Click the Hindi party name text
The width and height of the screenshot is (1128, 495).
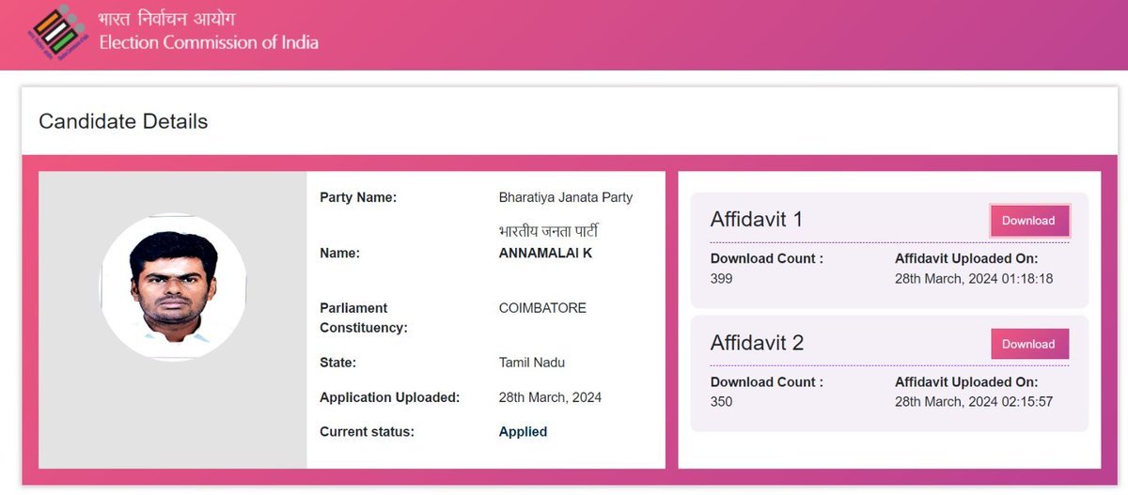[x=548, y=231]
